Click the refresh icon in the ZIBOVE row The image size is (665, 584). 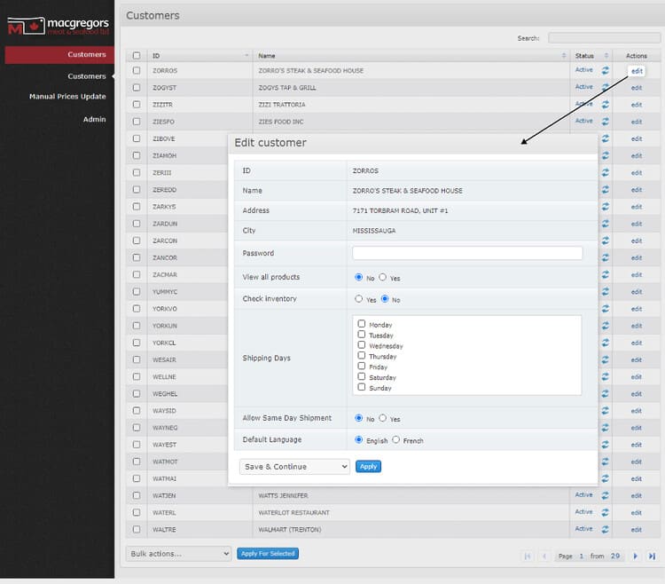coord(606,138)
